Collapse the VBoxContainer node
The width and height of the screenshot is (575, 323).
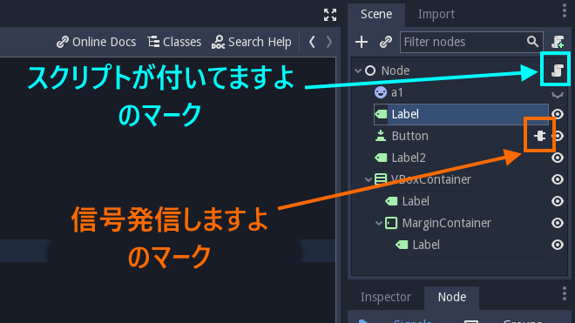[369, 179]
